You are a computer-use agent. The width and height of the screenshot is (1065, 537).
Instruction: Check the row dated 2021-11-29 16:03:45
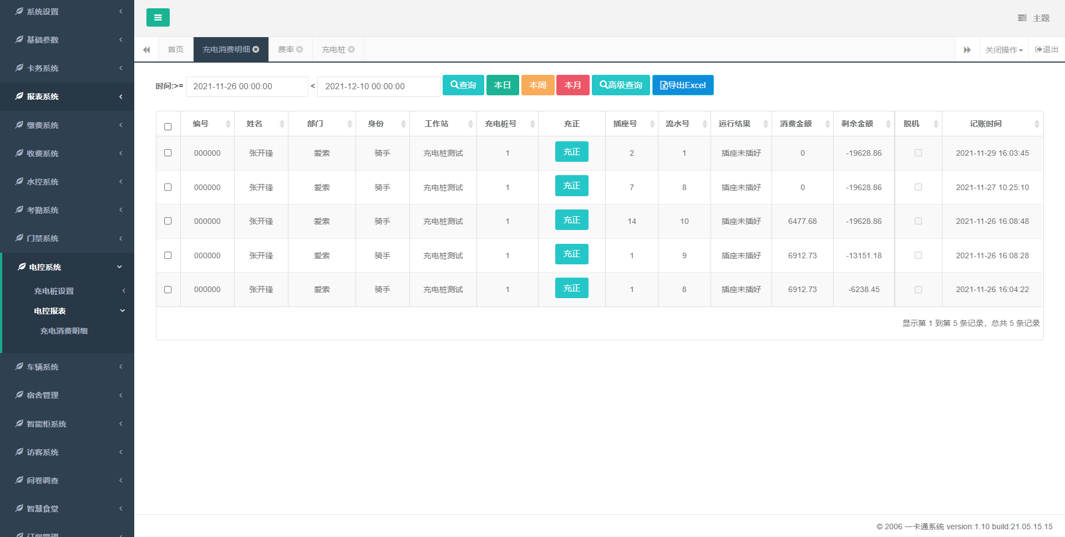pos(168,153)
